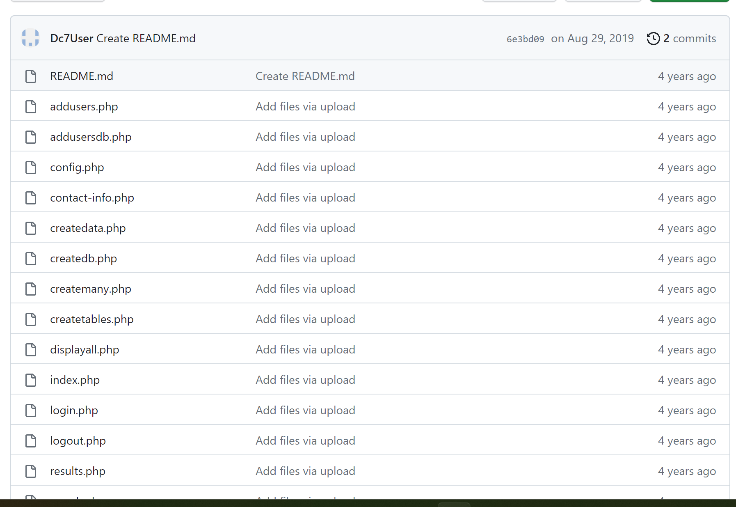Open the displayall.php file
The image size is (736, 507).
click(x=85, y=350)
